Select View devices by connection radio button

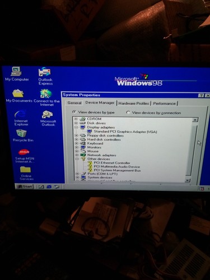coord(128,113)
